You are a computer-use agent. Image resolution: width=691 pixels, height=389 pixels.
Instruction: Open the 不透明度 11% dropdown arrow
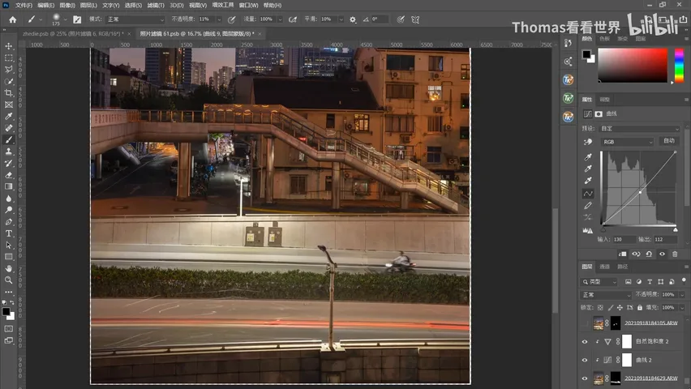coord(219,19)
